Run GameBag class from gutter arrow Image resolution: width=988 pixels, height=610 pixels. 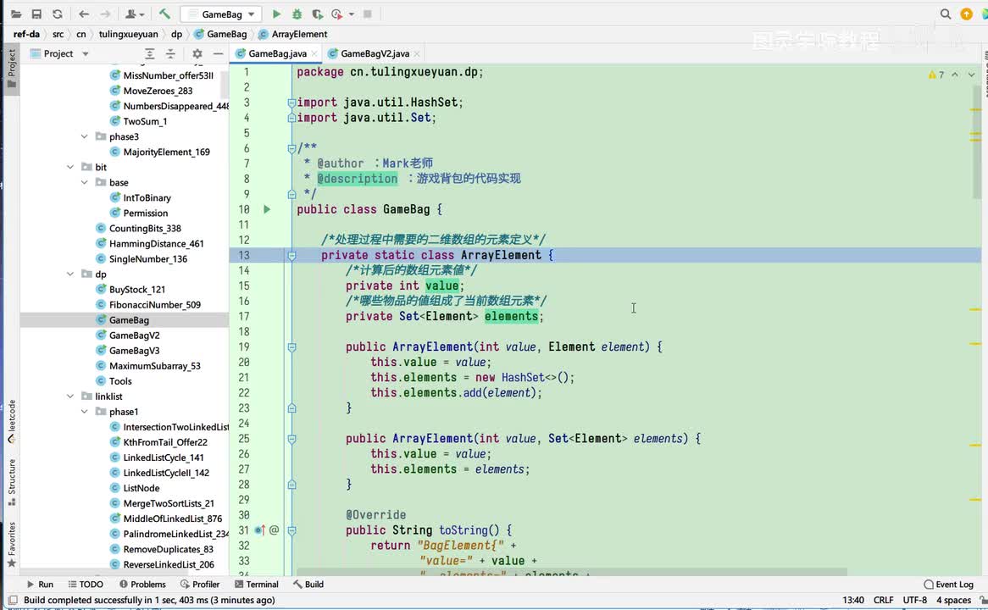coord(267,209)
